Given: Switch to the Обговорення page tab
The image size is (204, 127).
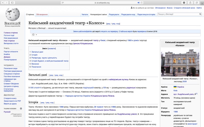Looking at the screenshot, I should pyautogui.click(x=42, y=14).
